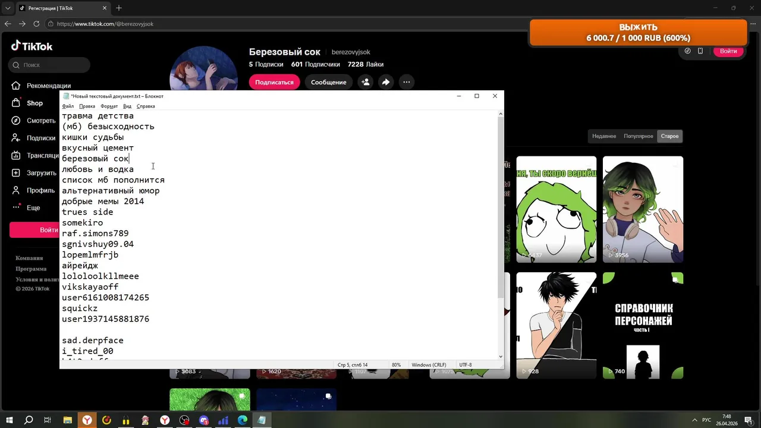Click the add-friend icon on profile
This screenshot has height=428, width=761.
pos(365,82)
